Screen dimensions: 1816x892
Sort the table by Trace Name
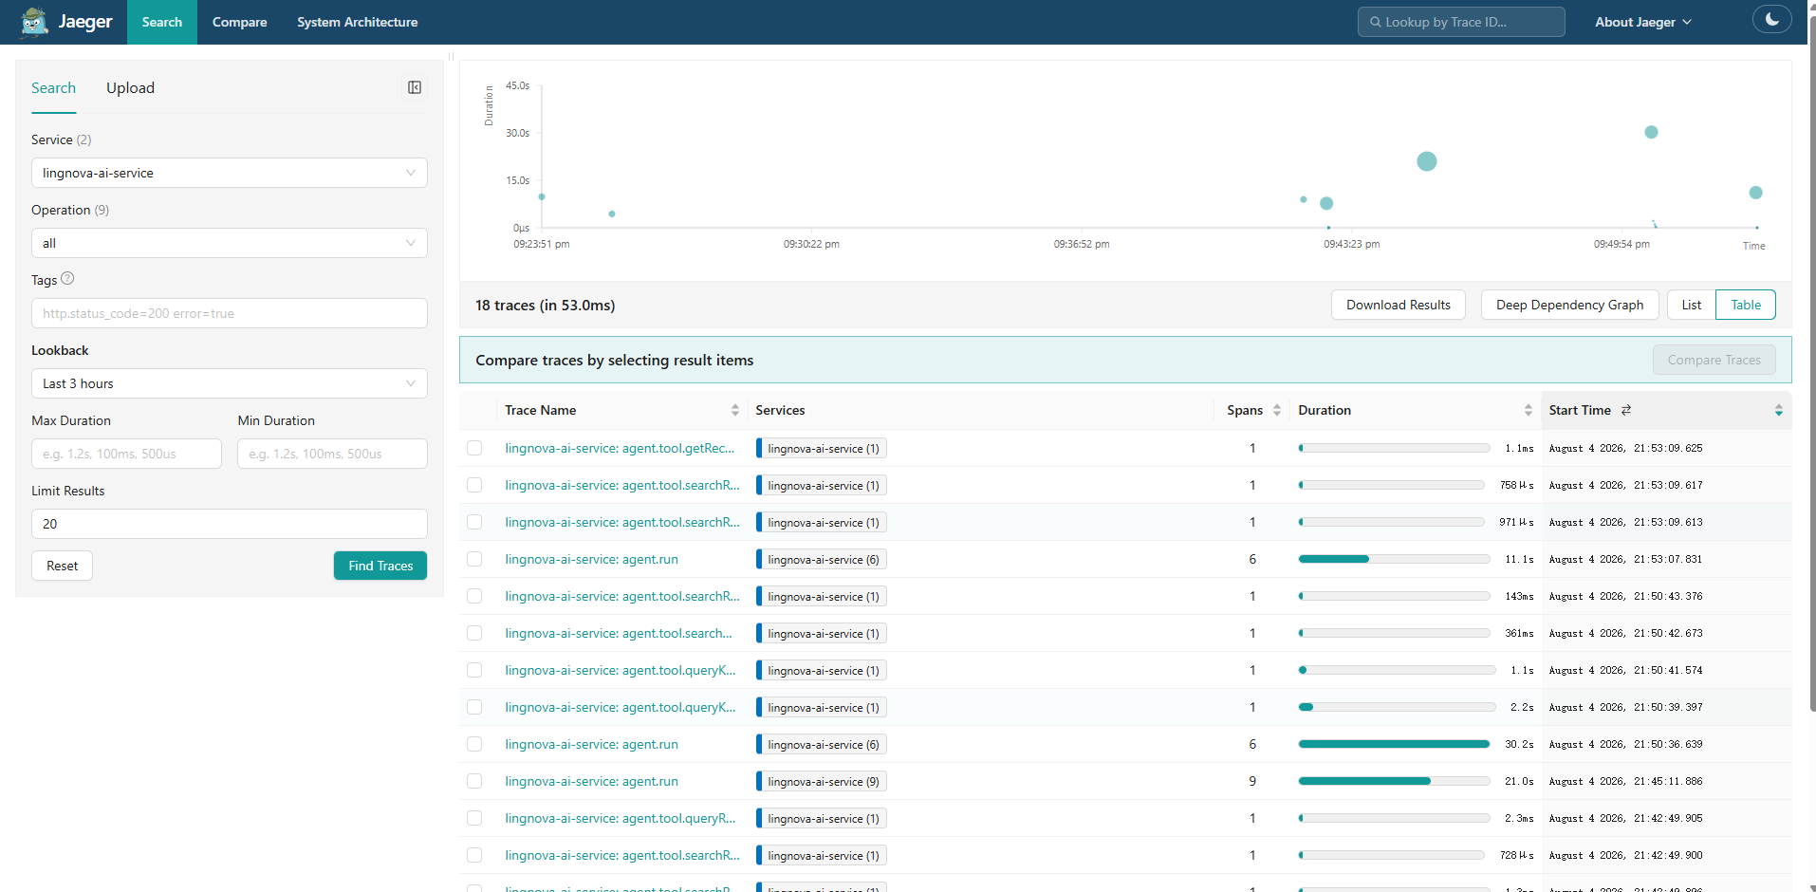[x=734, y=410]
